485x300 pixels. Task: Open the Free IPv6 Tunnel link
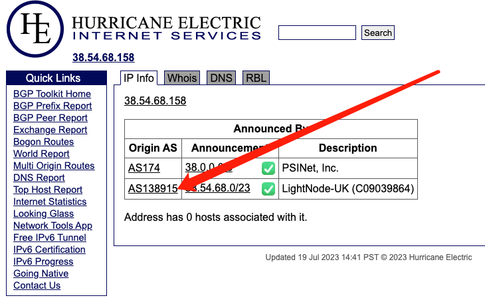pos(50,237)
